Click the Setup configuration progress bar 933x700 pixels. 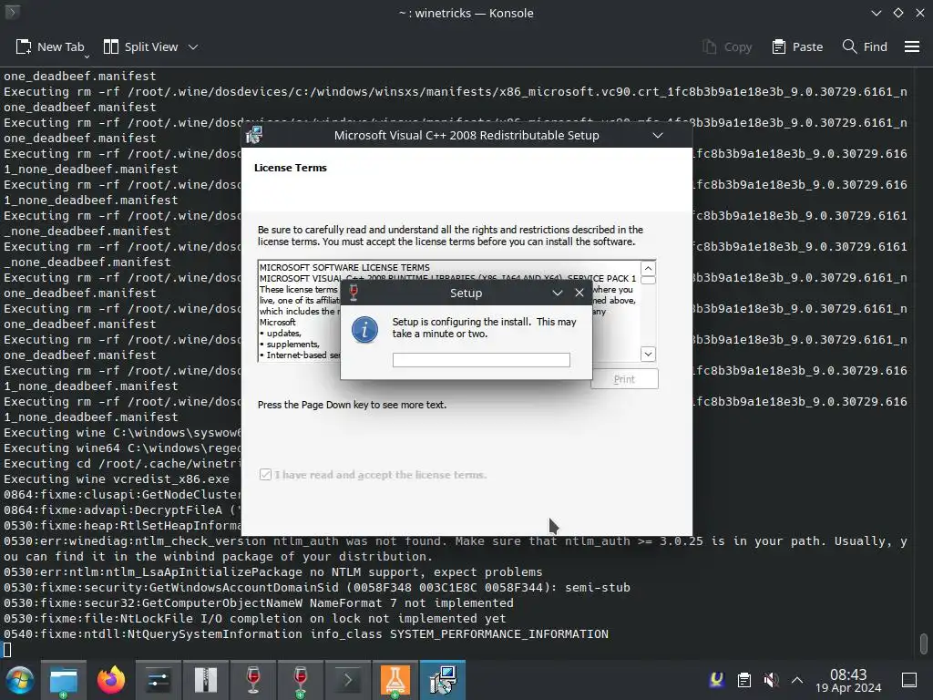point(481,360)
